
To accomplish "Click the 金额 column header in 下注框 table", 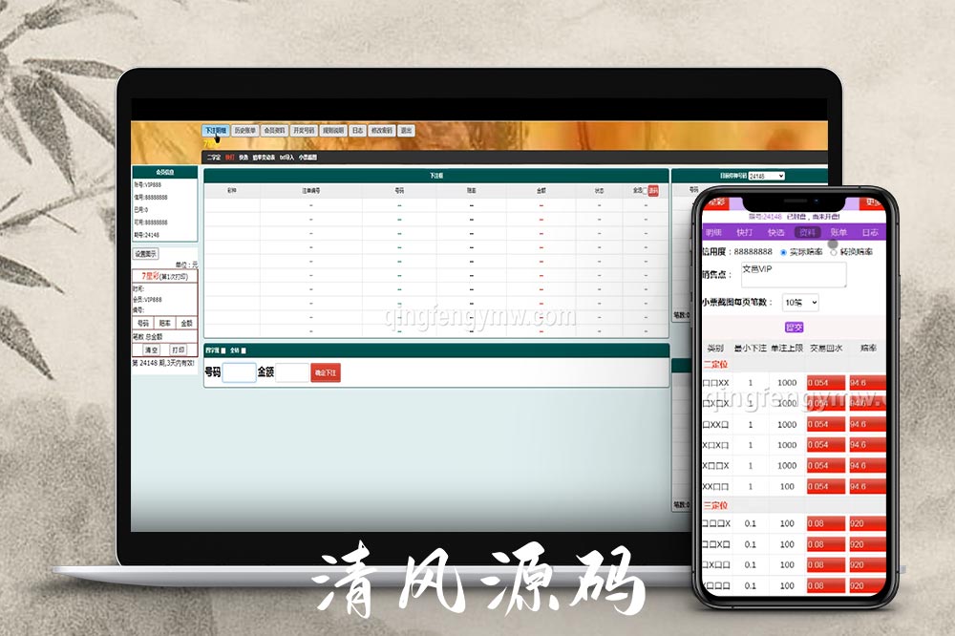I will click(541, 191).
